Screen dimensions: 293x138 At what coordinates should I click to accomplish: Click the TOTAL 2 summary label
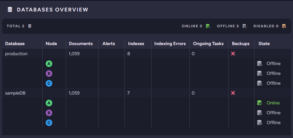(x=16, y=26)
